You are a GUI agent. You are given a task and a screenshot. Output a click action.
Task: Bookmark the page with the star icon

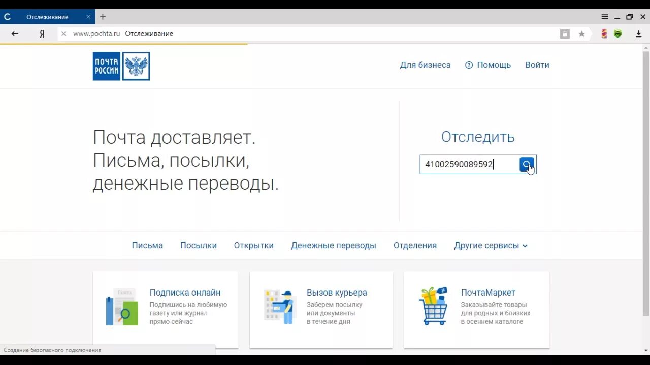pos(582,34)
